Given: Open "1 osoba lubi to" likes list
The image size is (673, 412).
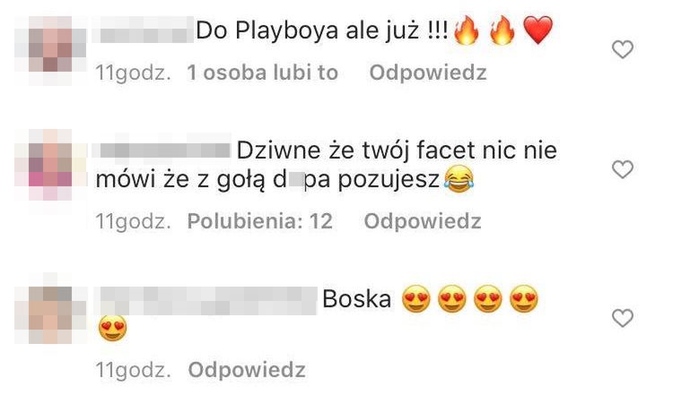Looking at the screenshot, I should (x=263, y=73).
